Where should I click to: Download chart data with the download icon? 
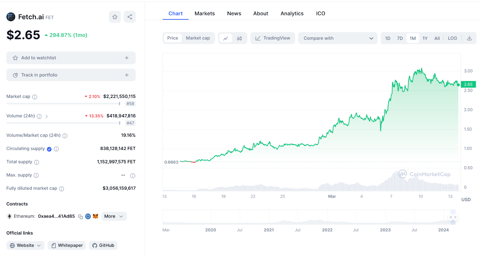[x=469, y=38]
